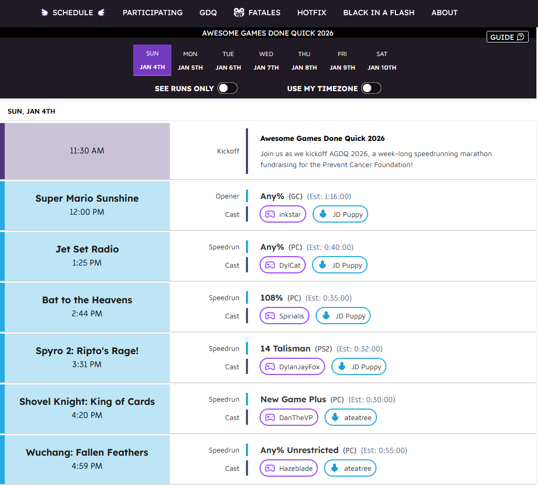The image size is (538, 485).
Task: Click Wuchang: Fallen Feathers title
Action: pos(87,452)
